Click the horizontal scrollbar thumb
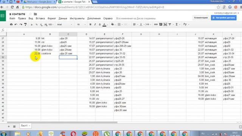The height and width of the screenshot is (136, 242). pyautogui.click(x=62, y=122)
